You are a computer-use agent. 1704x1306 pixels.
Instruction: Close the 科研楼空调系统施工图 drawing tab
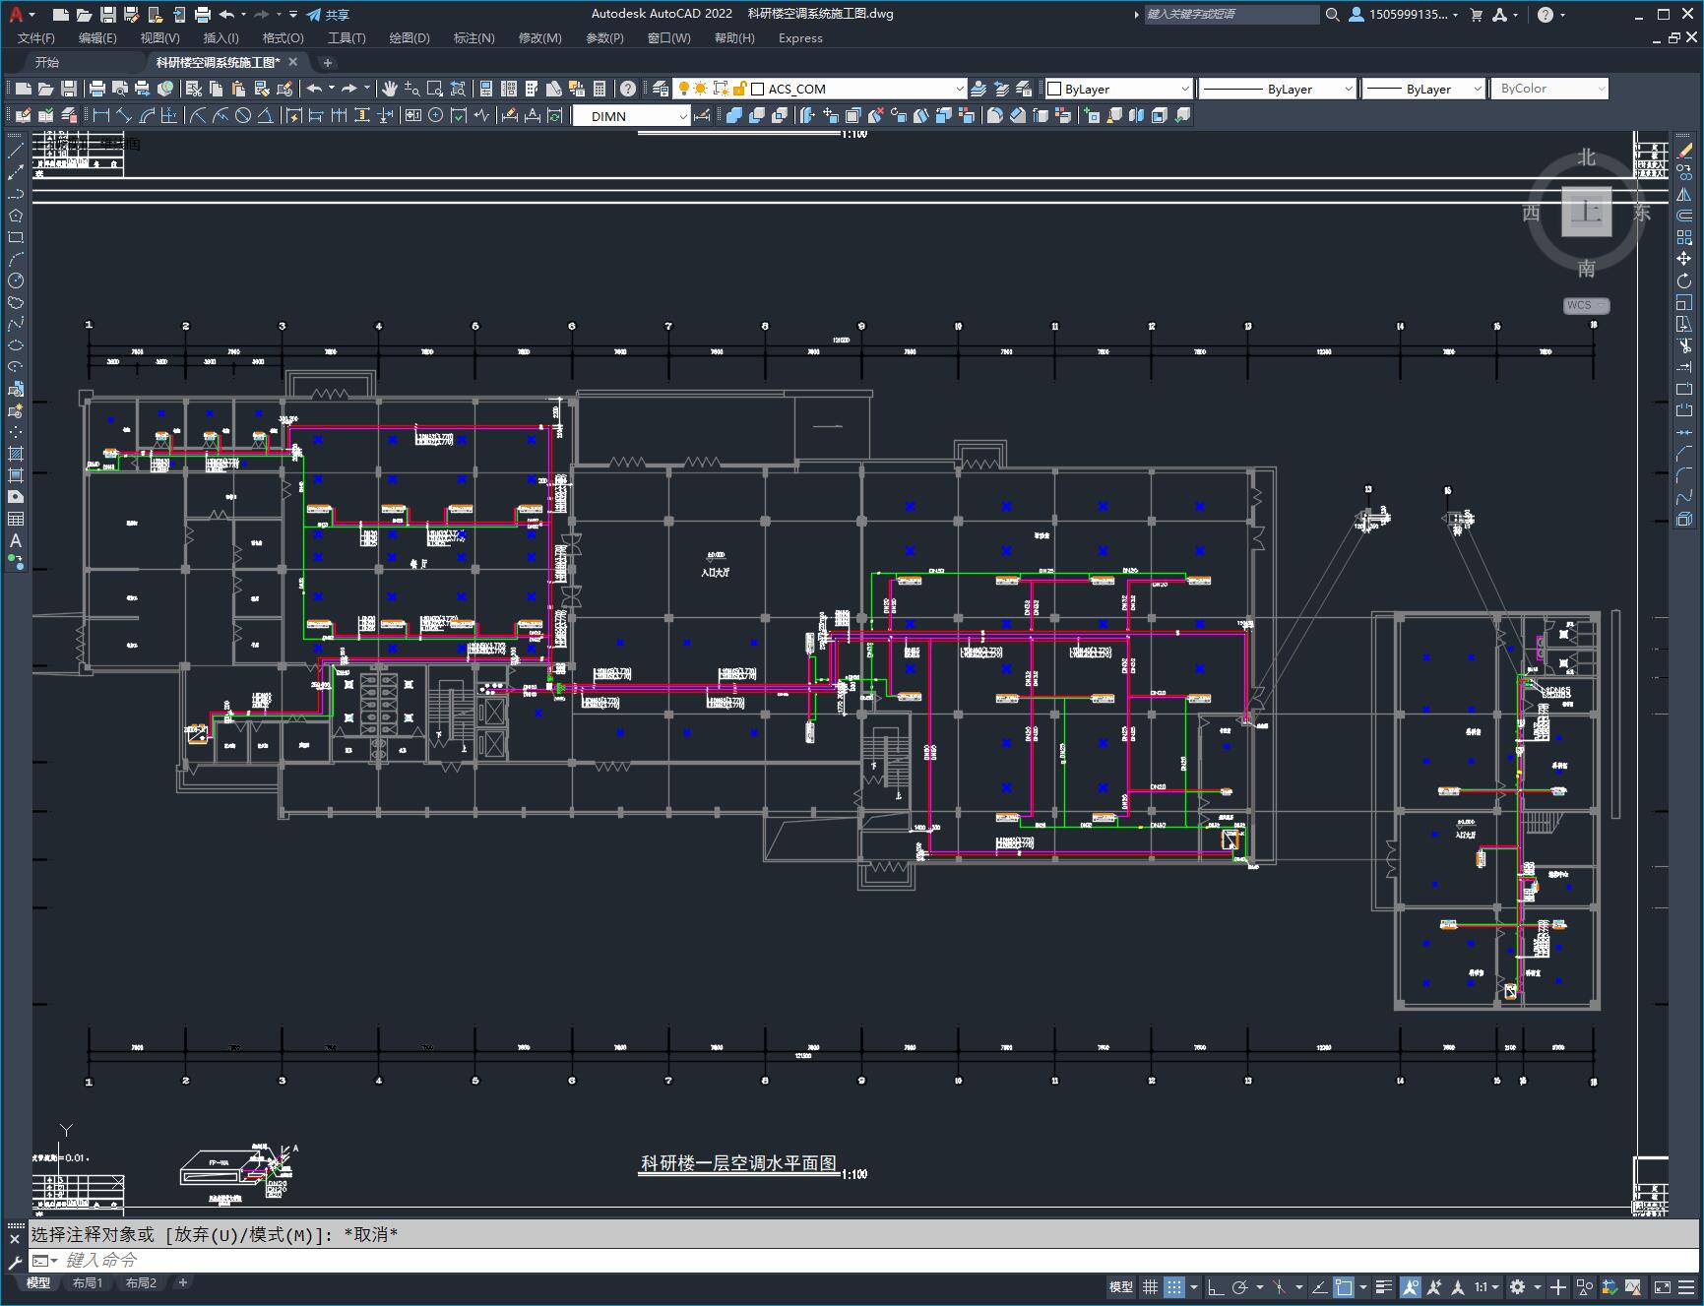coord(293,62)
